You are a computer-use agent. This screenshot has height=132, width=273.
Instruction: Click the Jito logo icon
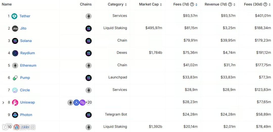(x=15, y=29)
